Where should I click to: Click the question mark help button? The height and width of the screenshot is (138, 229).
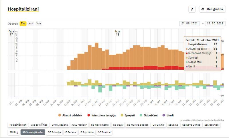(x=192, y=9)
